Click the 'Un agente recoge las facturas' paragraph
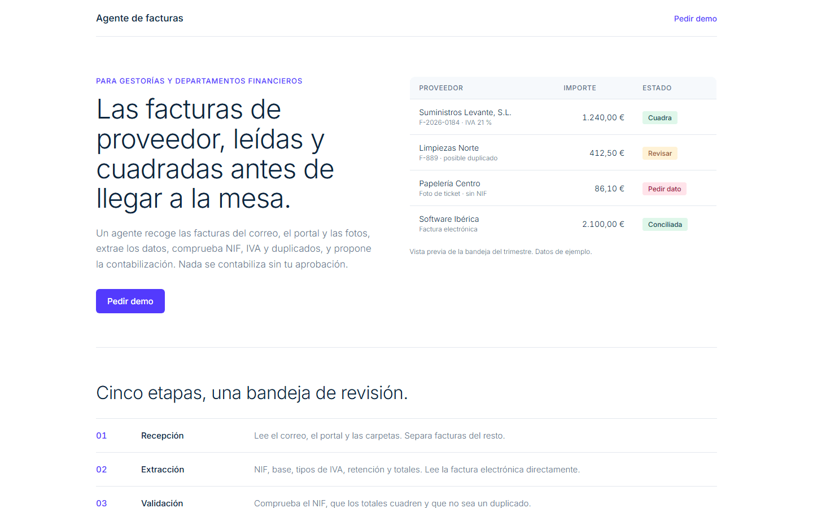Screen dimensions: 813x508 click(234, 248)
